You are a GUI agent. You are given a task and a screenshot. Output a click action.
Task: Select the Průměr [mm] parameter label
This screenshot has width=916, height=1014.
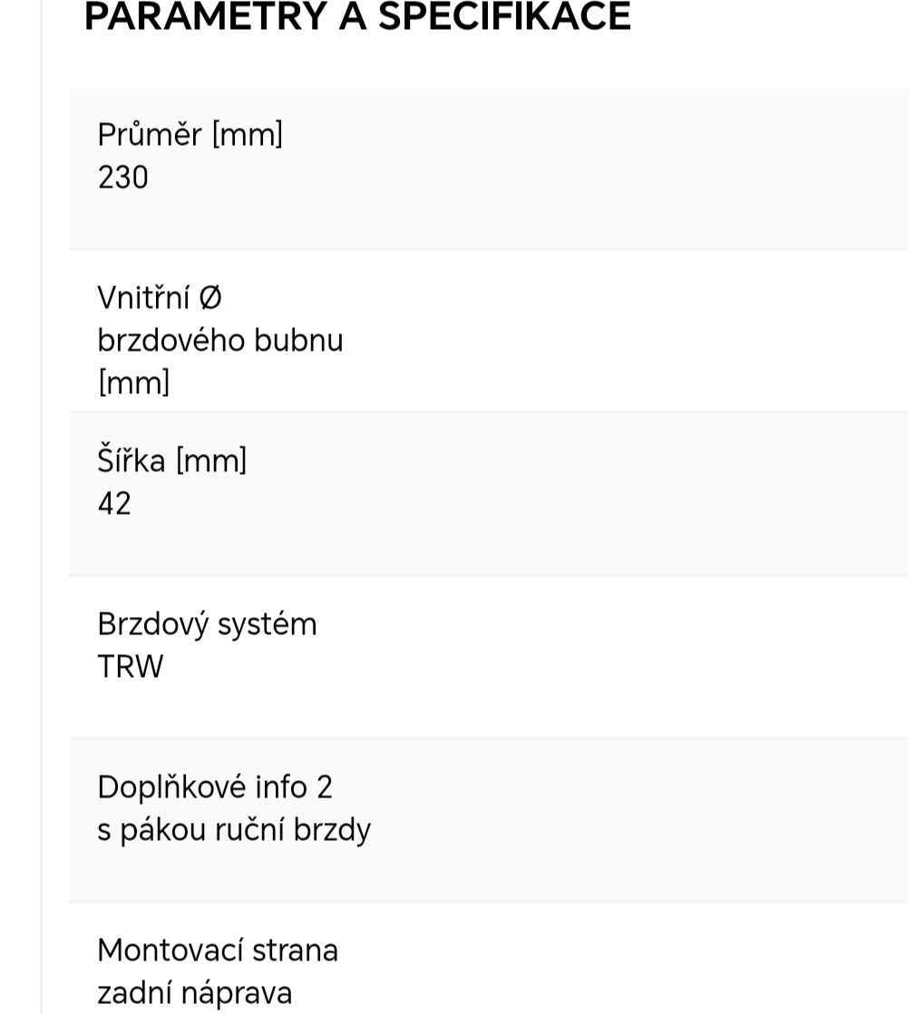click(190, 134)
